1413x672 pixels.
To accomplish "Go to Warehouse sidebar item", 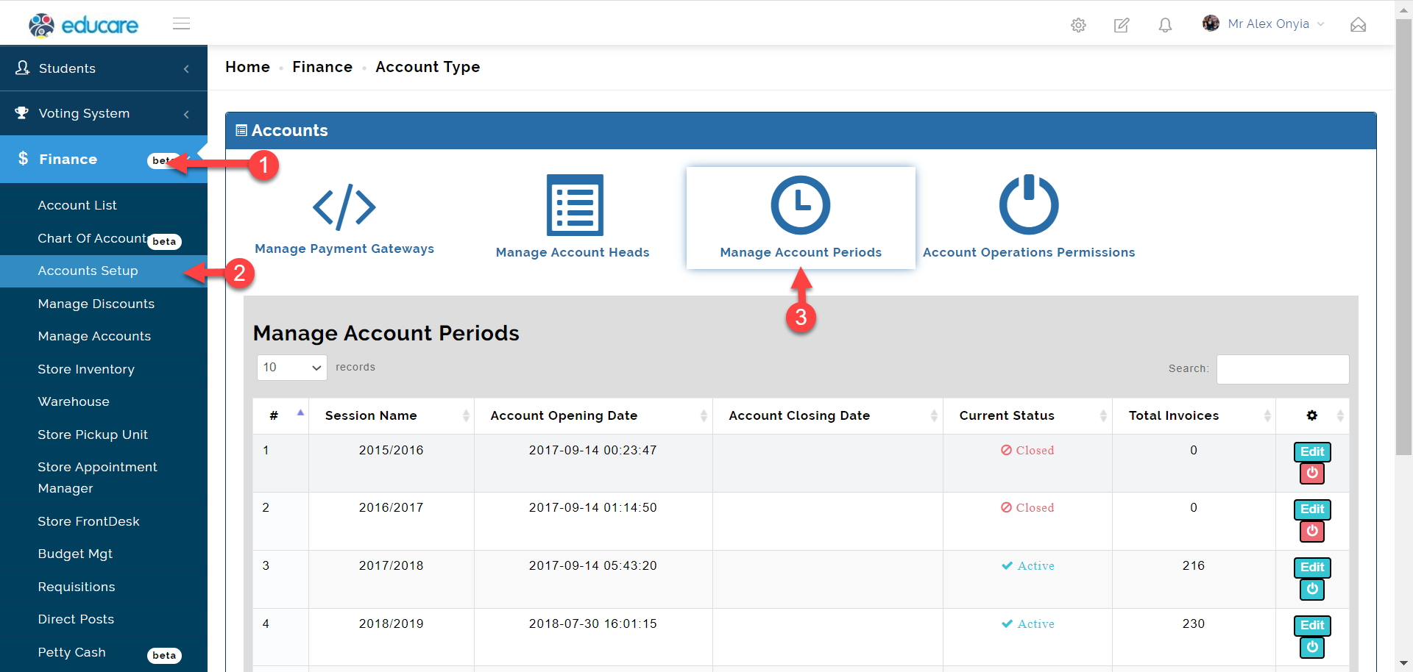I will coord(74,401).
